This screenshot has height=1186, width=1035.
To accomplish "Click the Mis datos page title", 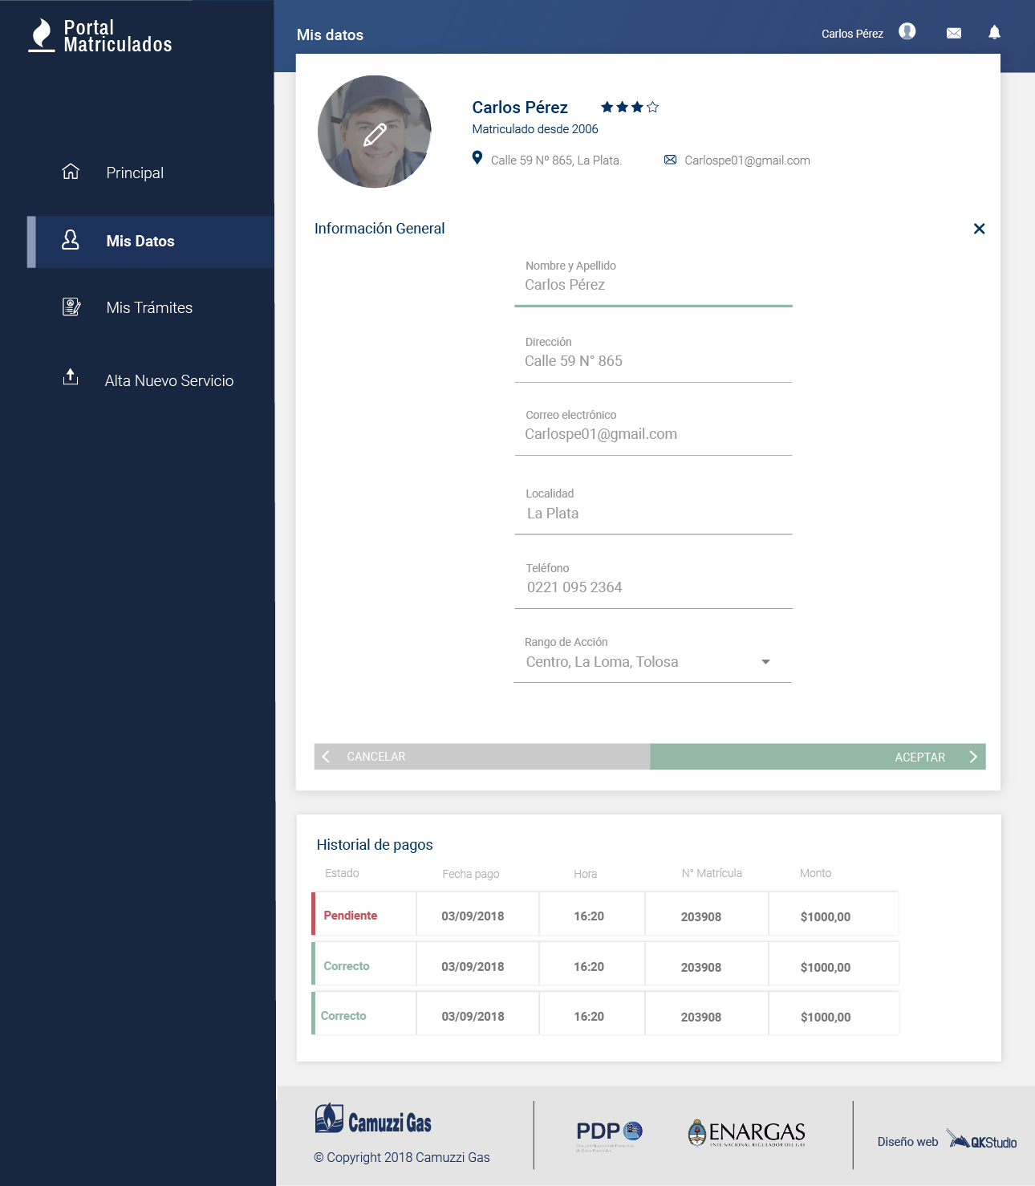I will [330, 35].
